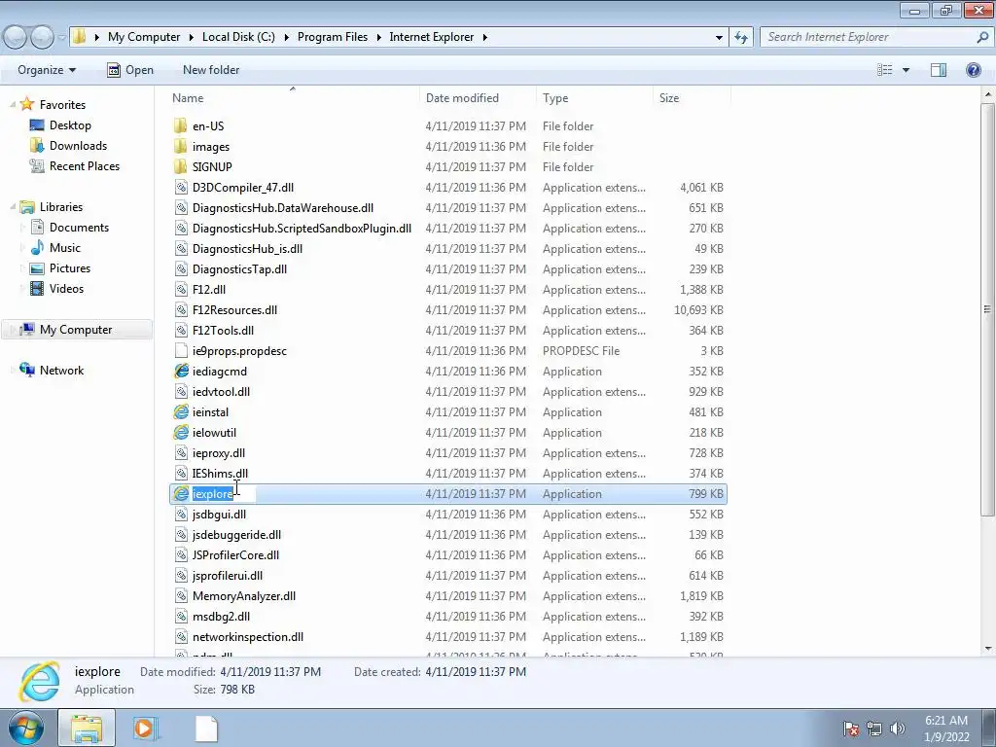This screenshot has width=996, height=747.
Task: Click the Windows Explorer taskbar icon
Action: [x=87, y=728]
